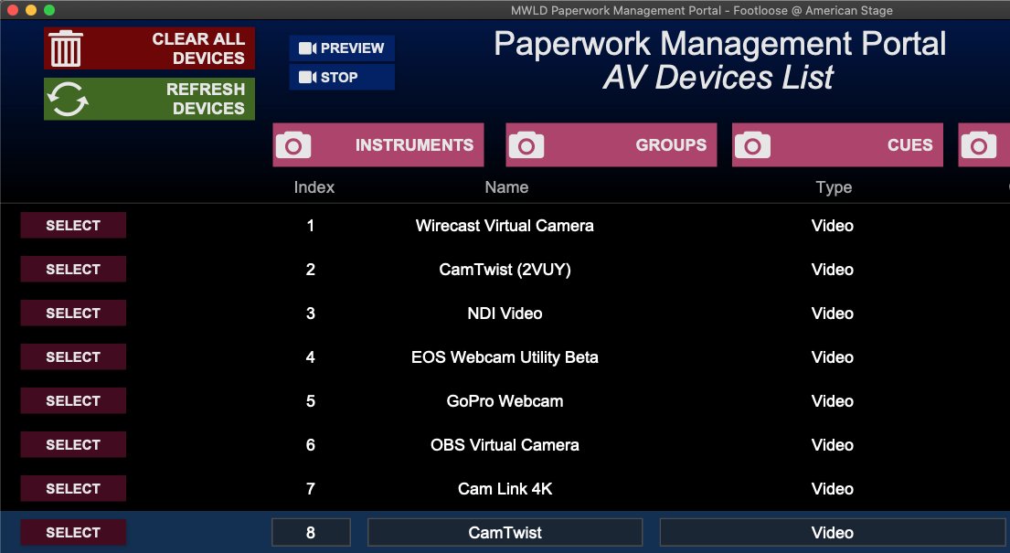Click the AV Devices List subtitle

click(x=718, y=78)
